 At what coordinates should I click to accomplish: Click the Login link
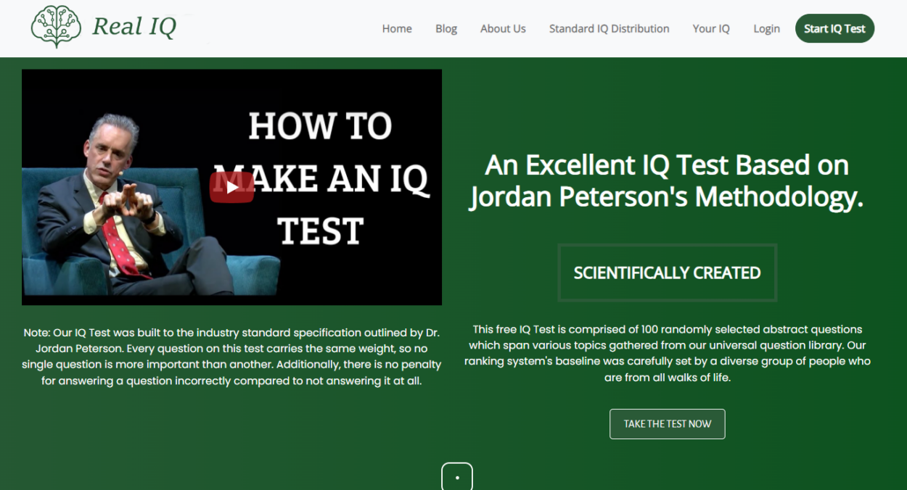[766, 29]
